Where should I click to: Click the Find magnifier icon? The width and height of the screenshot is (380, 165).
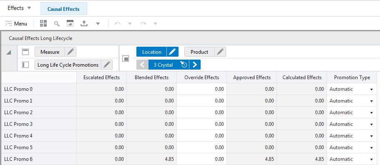point(57,24)
